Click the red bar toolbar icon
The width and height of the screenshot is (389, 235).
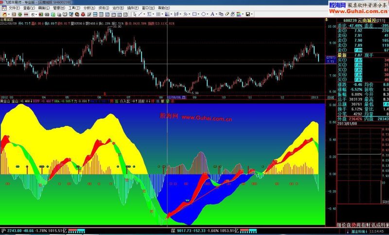click(26, 15)
